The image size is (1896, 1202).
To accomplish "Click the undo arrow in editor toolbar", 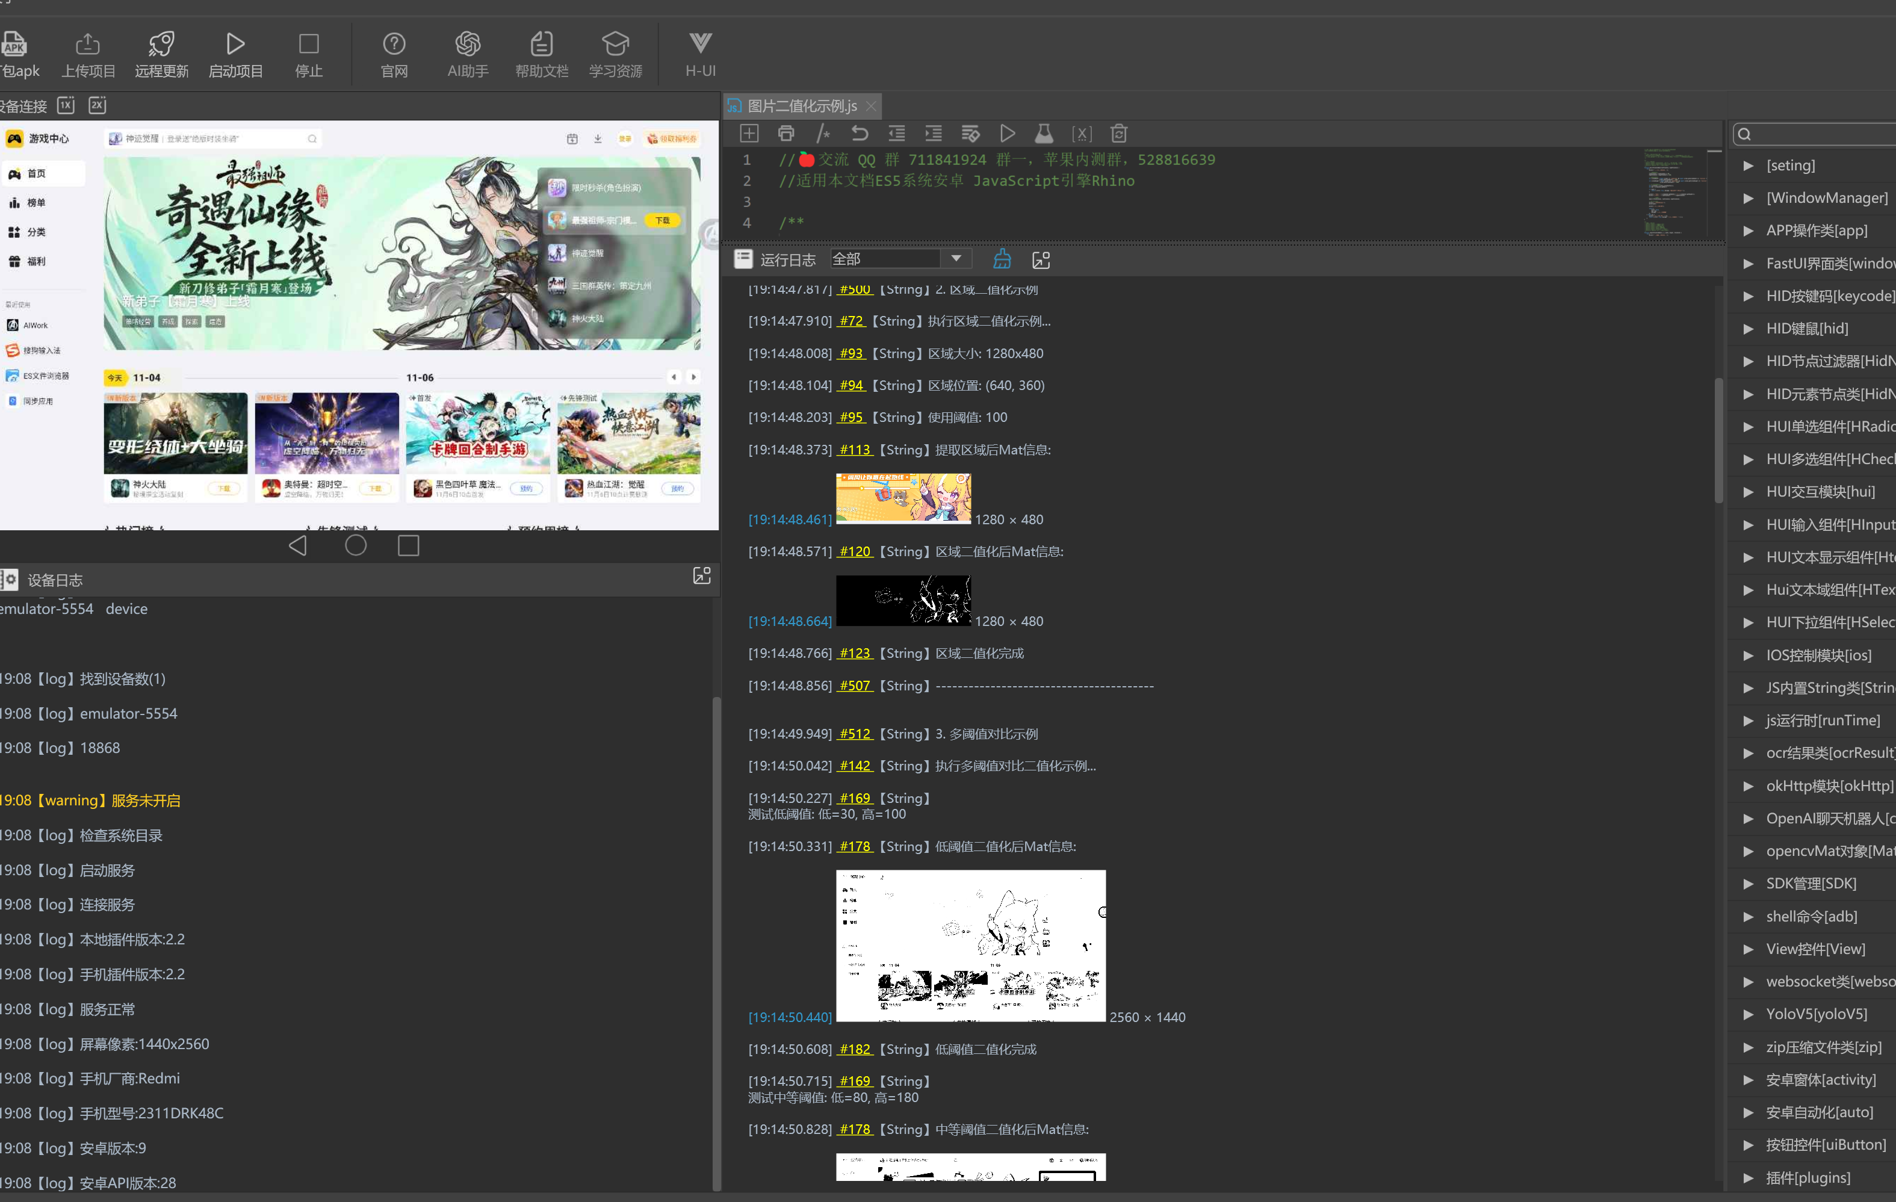I will click(860, 133).
